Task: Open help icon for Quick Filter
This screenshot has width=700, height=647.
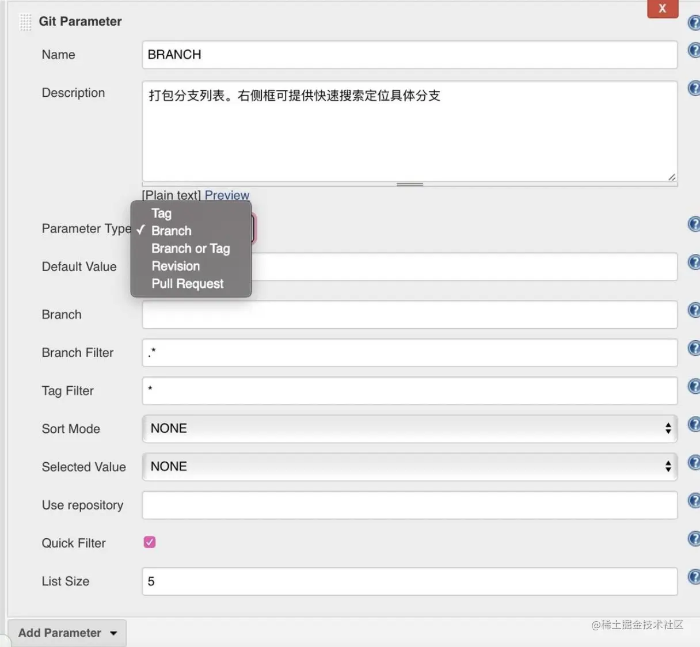Action: coord(694,538)
